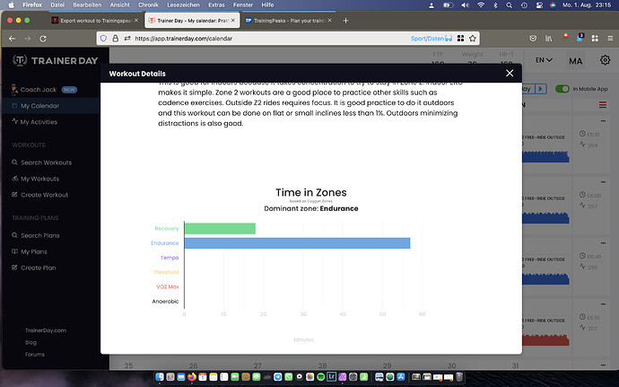Bookmark this page with the star
The image size is (619, 387).
coord(473,39)
